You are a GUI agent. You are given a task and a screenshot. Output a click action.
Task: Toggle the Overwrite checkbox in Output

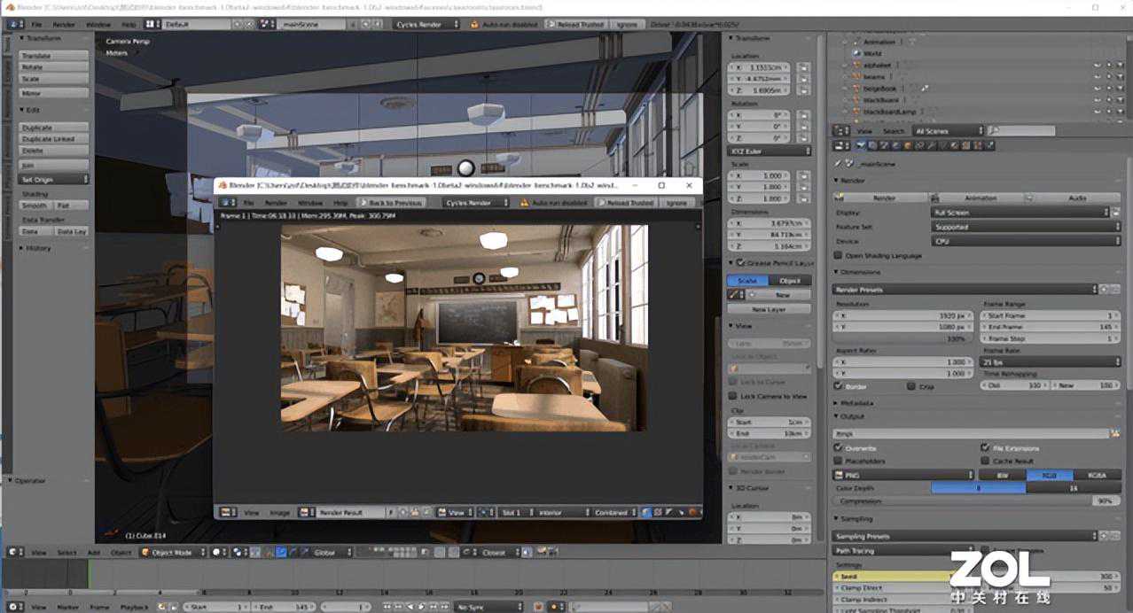coord(840,448)
